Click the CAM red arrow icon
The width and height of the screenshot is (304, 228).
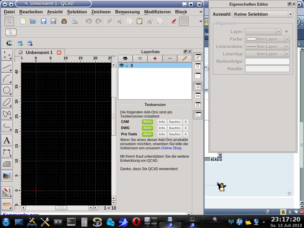click(30, 43)
